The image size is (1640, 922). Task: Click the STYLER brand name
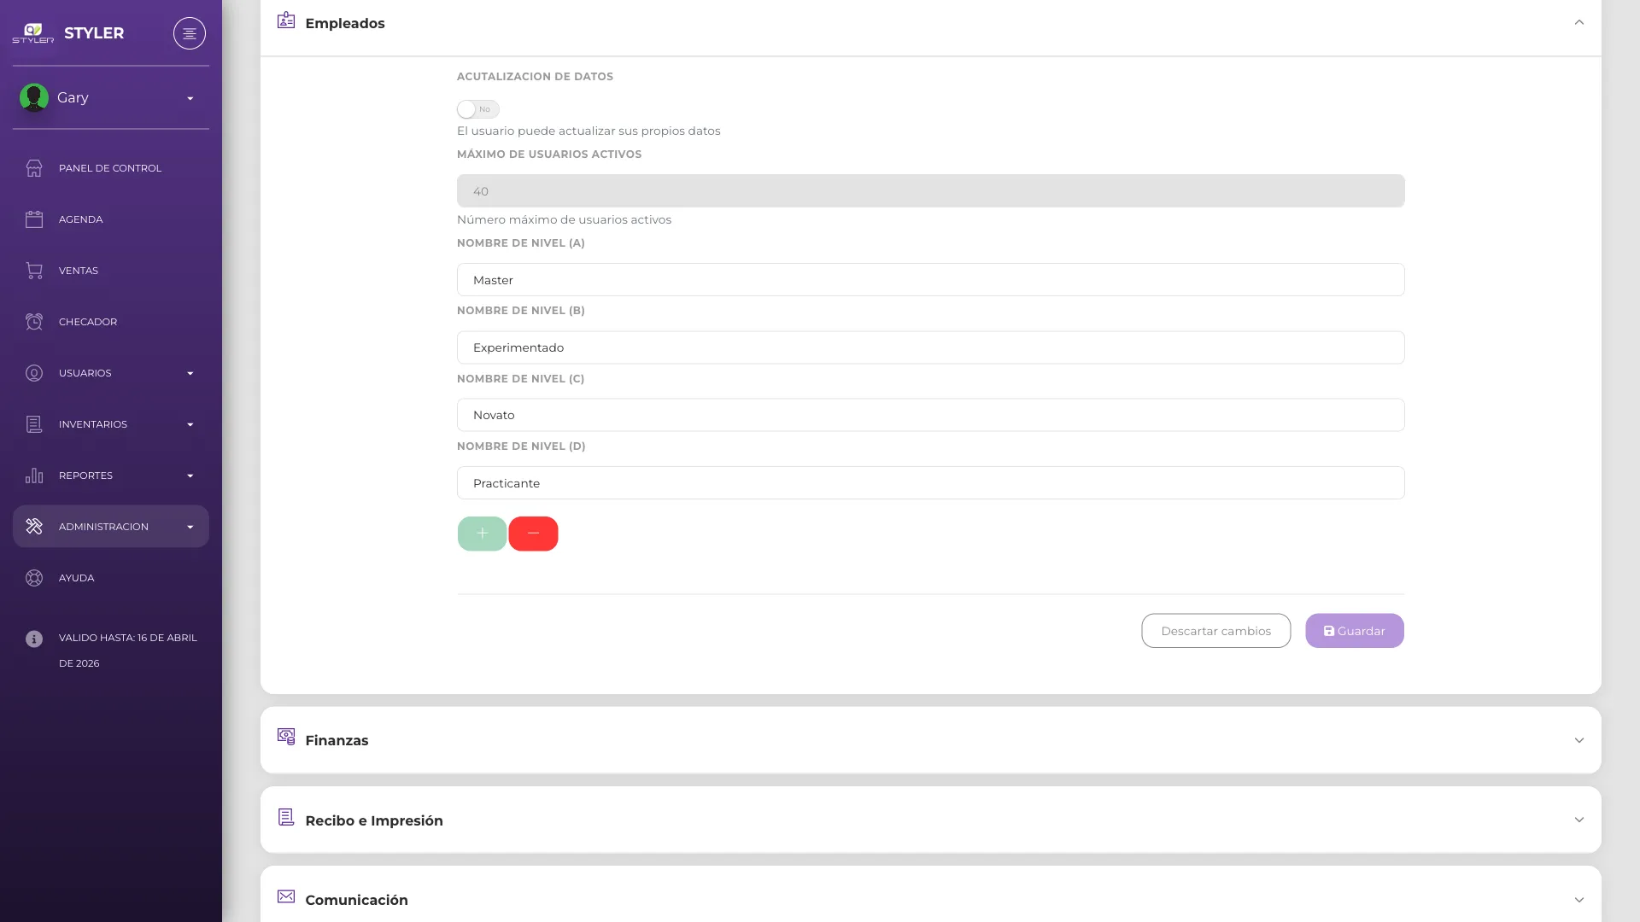point(94,33)
